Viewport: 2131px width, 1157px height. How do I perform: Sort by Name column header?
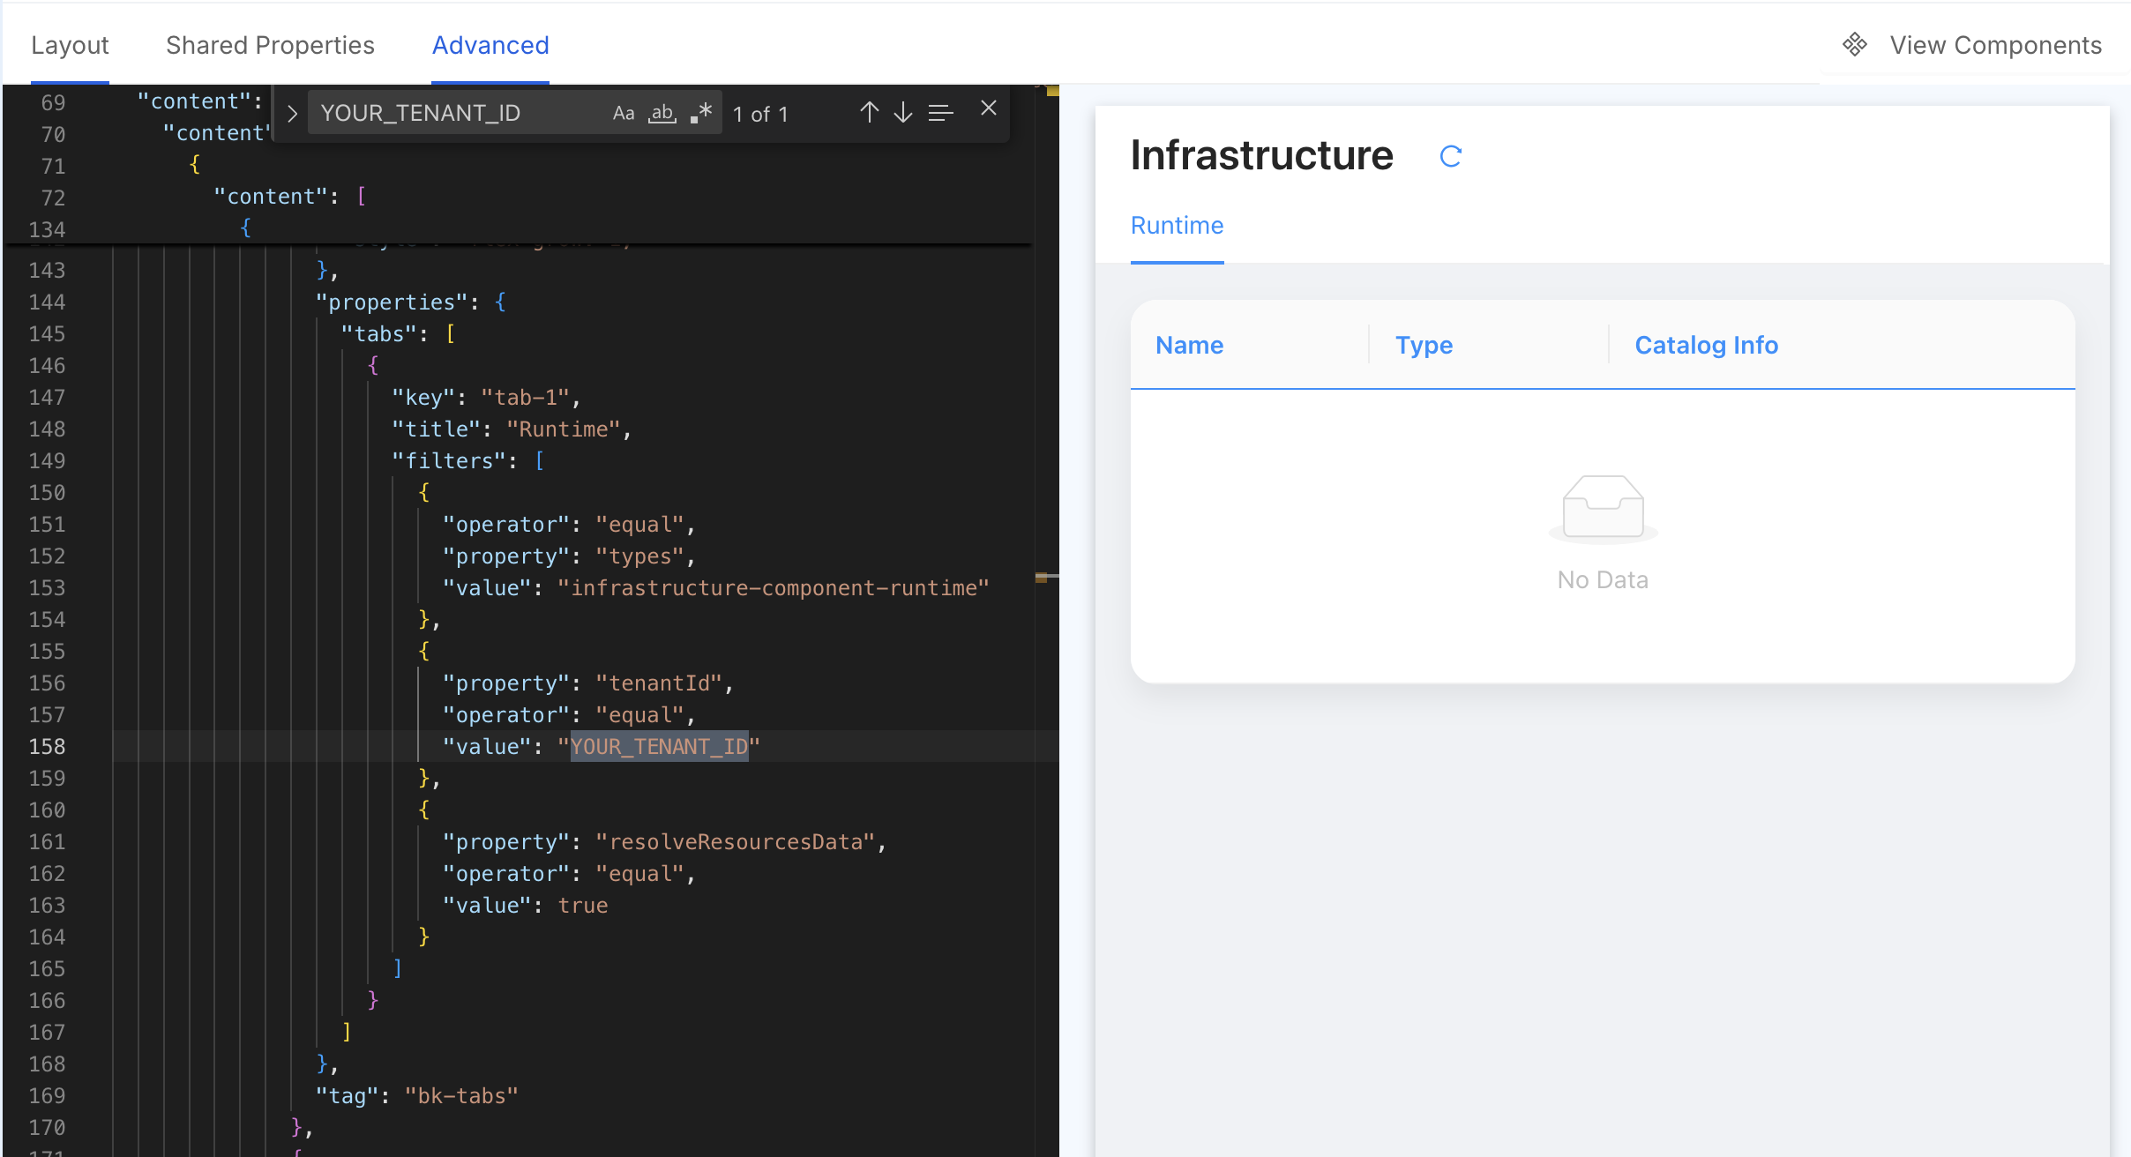[1190, 345]
